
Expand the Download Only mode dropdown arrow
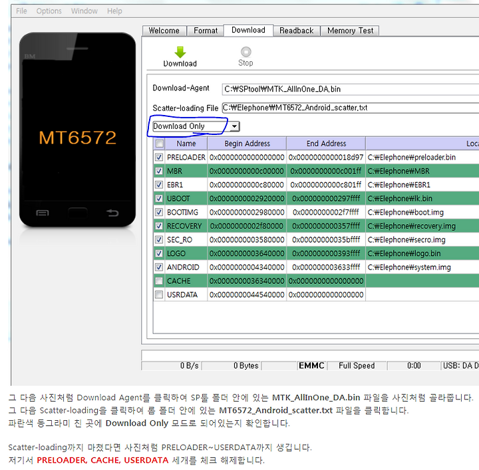[234, 126]
